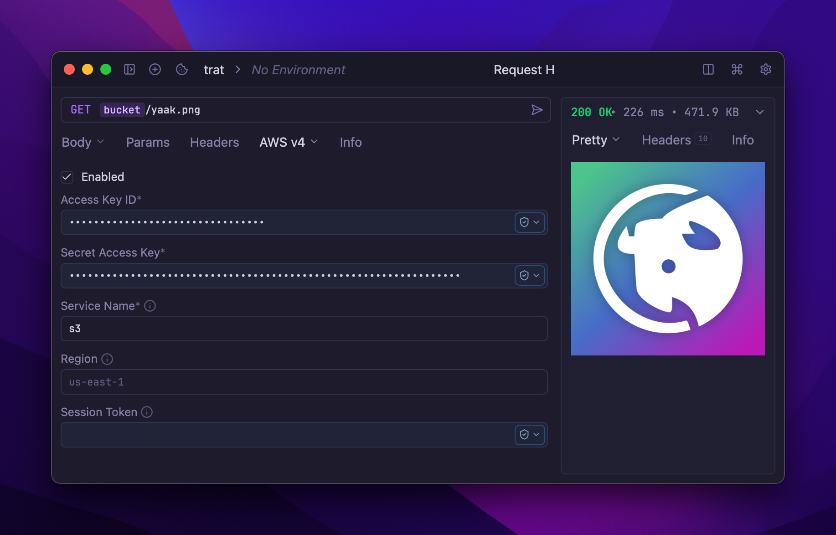Click into the Region input field
The width and height of the screenshot is (836, 535).
304,382
